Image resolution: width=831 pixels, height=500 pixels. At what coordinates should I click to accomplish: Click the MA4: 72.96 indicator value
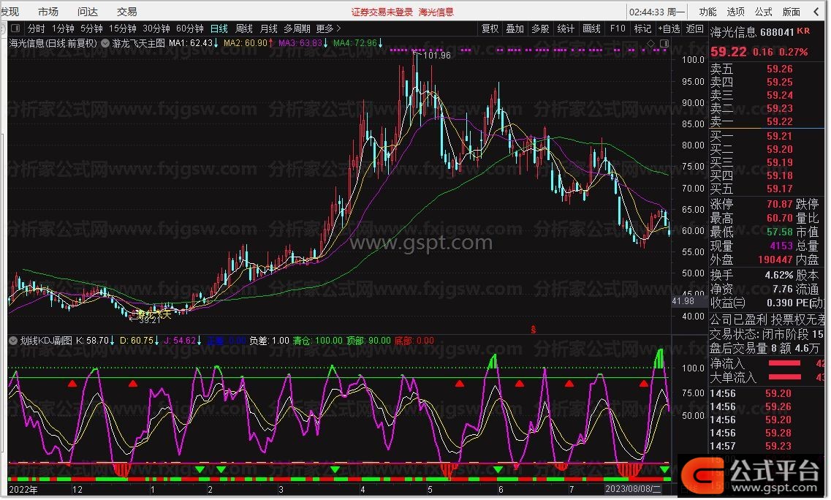357,43
